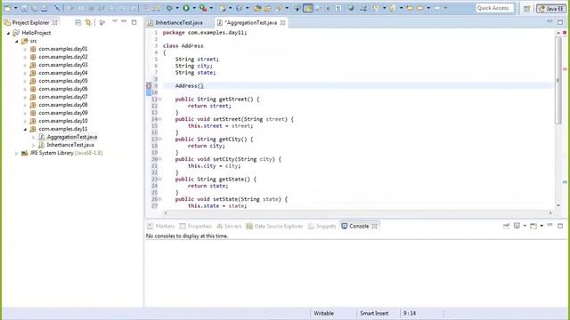The width and height of the screenshot is (570, 320).
Task: Open the Data Source Explorer tab
Action: point(274,226)
